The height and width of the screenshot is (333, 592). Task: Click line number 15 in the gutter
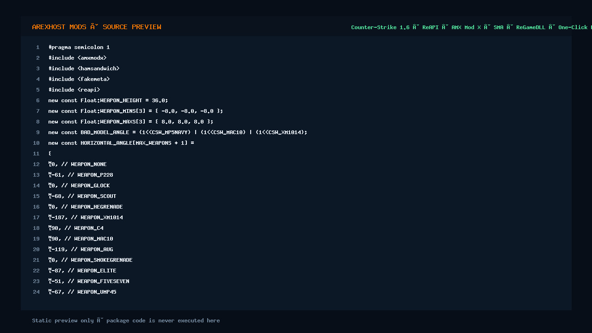(x=37, y=196)
